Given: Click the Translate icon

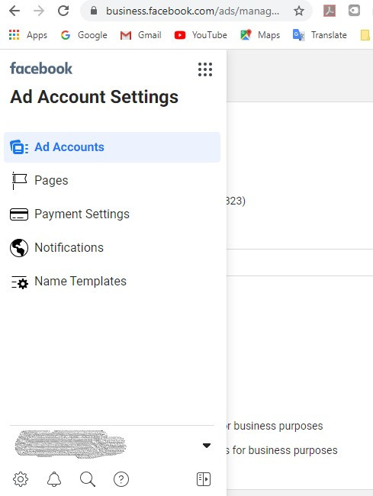Looking at the screenshot, I should (x=298, y=35).
